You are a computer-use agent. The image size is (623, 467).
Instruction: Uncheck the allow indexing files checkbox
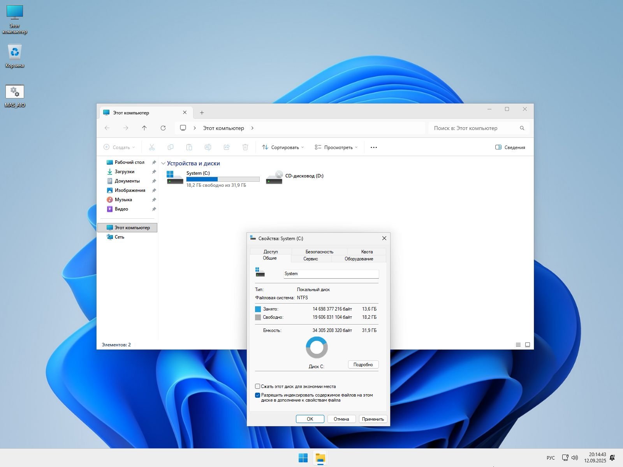click(257, 395)
